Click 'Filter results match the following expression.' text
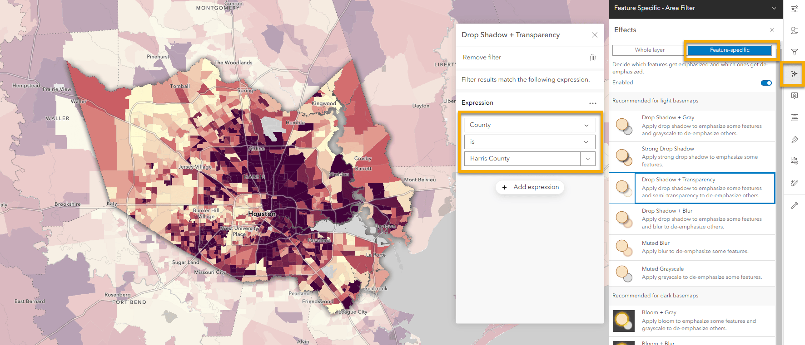 (x=526, y=80)
